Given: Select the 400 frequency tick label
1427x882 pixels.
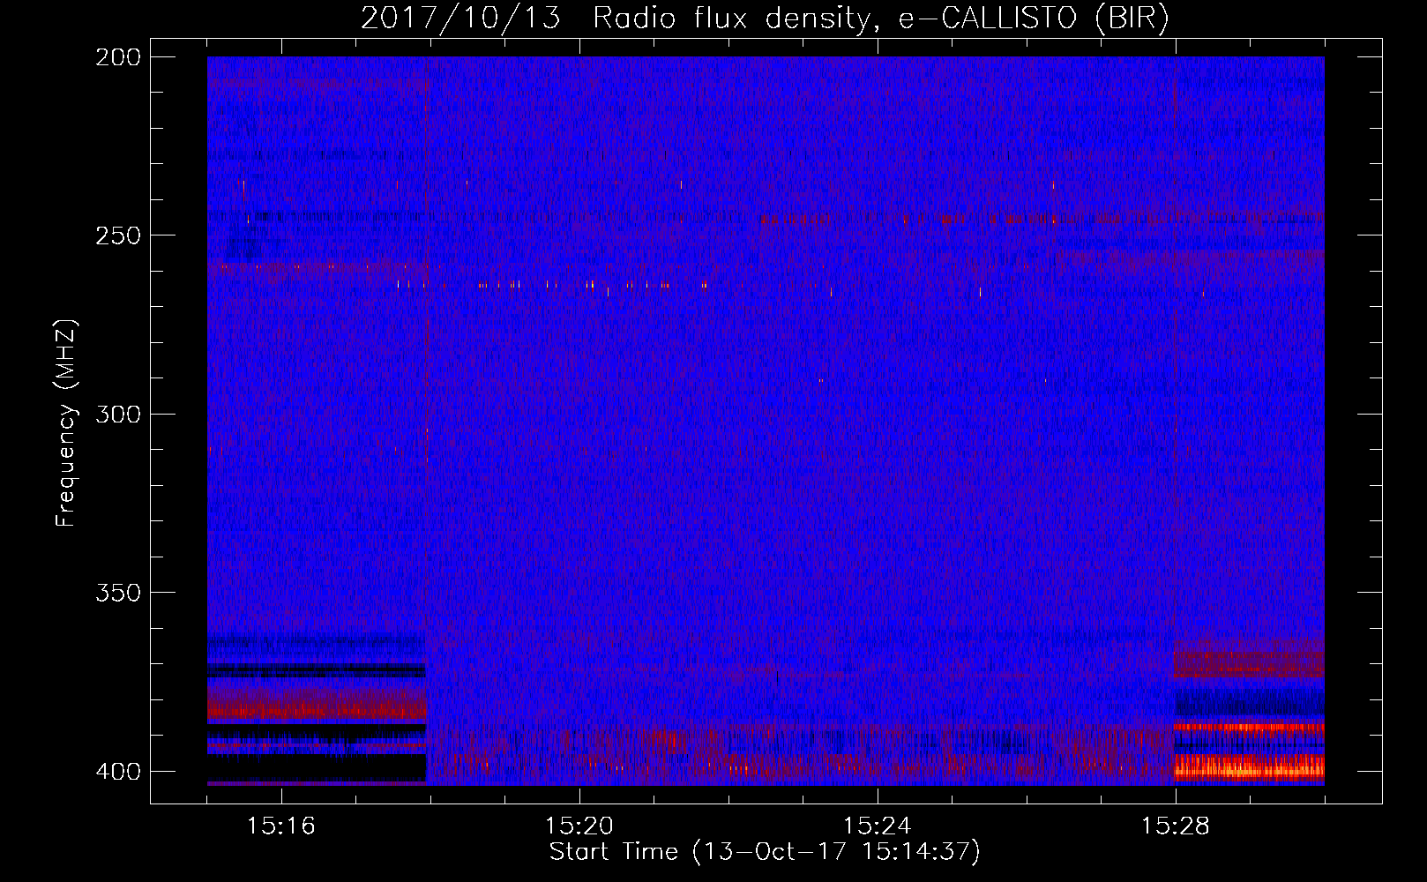Looking at the screenshot, I should pyautogui.click(x=117, y=771).
